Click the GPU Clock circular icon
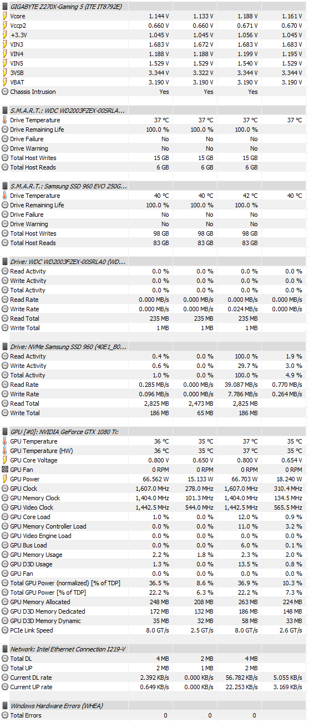309x722 pixels. coord(5,489)
